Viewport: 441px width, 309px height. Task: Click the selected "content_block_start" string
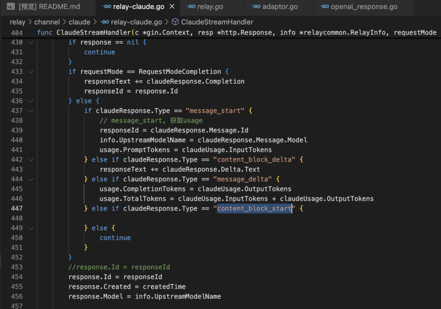click(254, 209)
